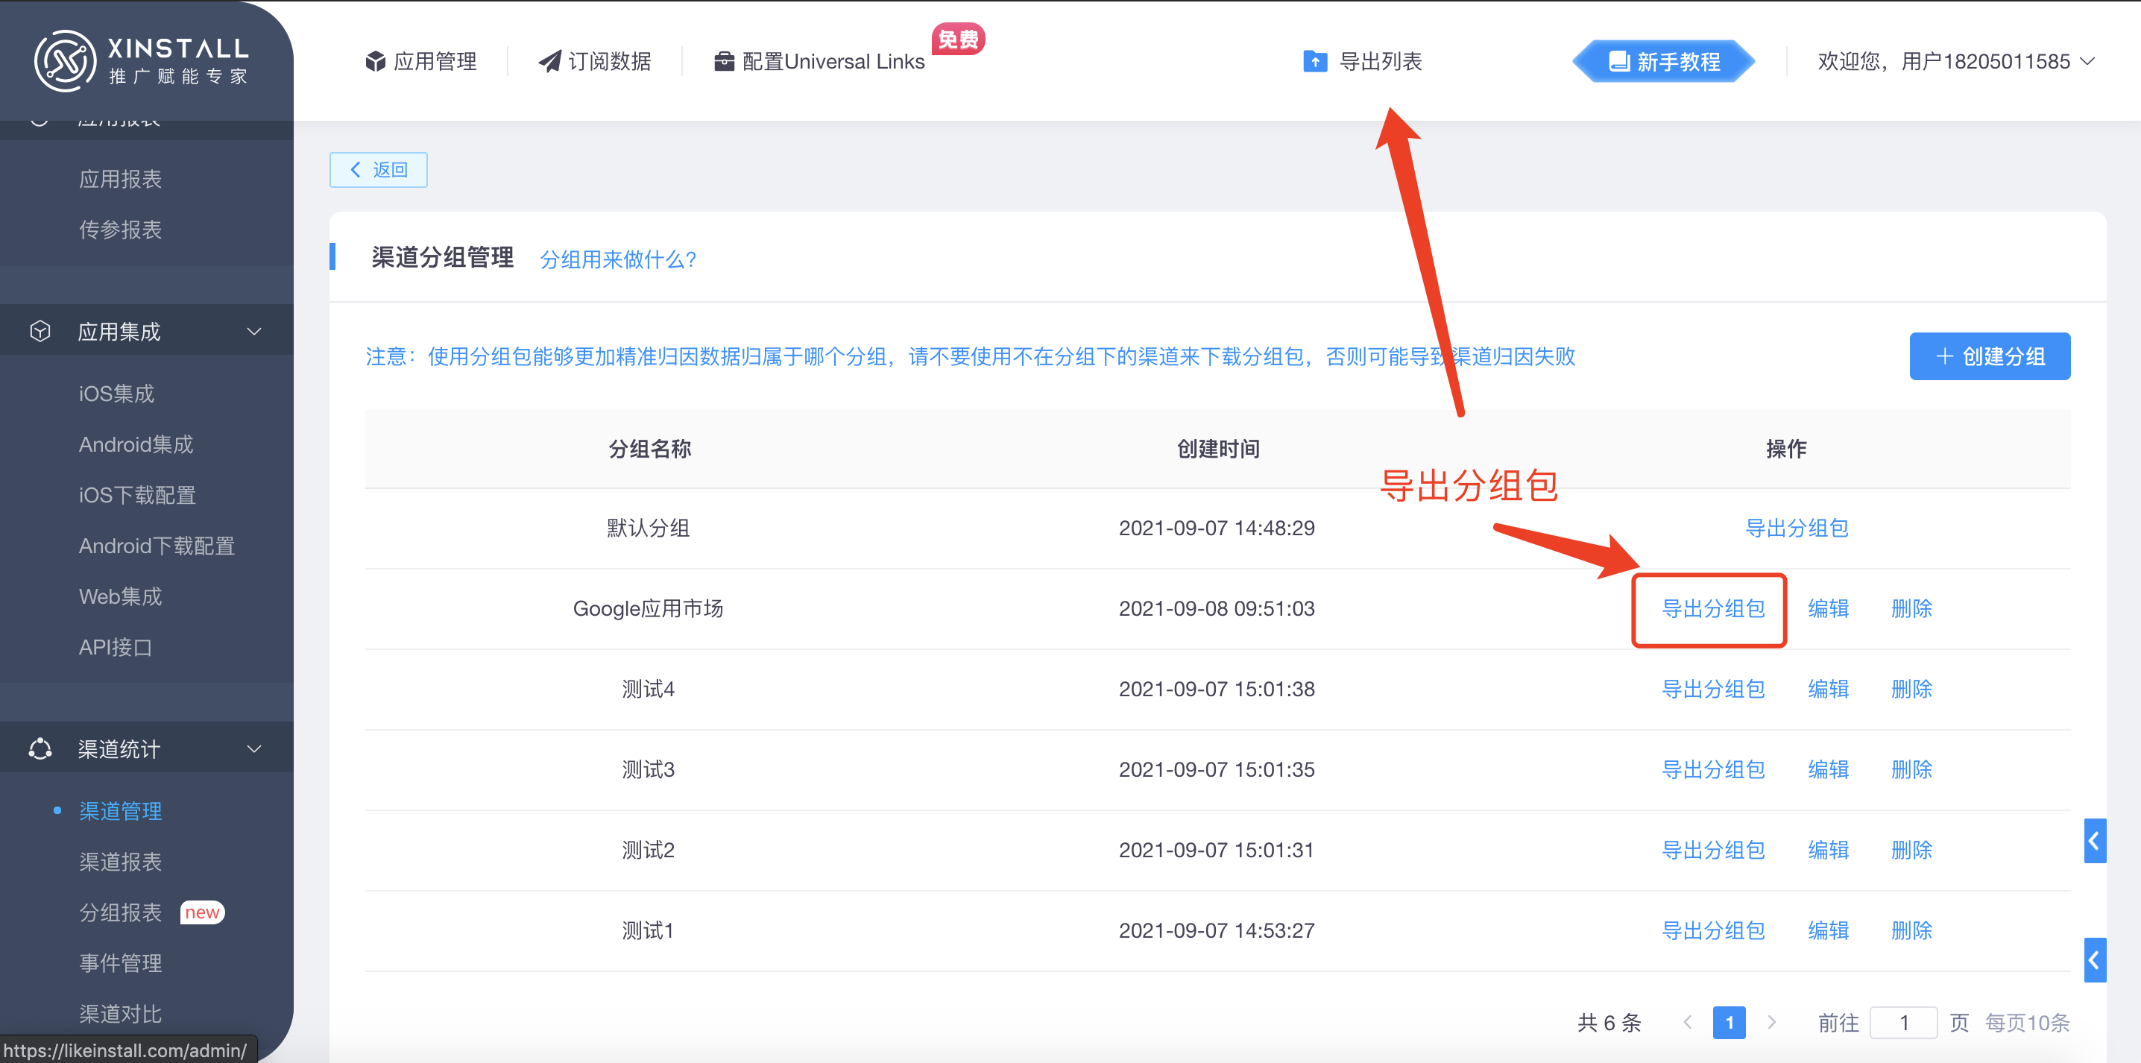Go to next page arrow in pagination
2141x1063 pixels.
pyautogui.click(x=1771, y=1021)
